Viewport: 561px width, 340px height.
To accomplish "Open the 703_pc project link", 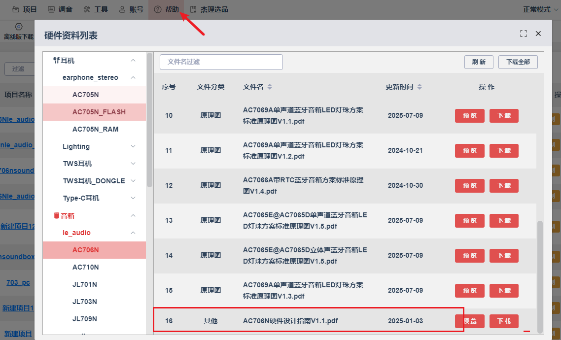I will (18, 282).
